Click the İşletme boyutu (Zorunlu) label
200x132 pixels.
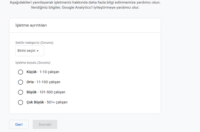pyautogui.click(x=33, y=63)
